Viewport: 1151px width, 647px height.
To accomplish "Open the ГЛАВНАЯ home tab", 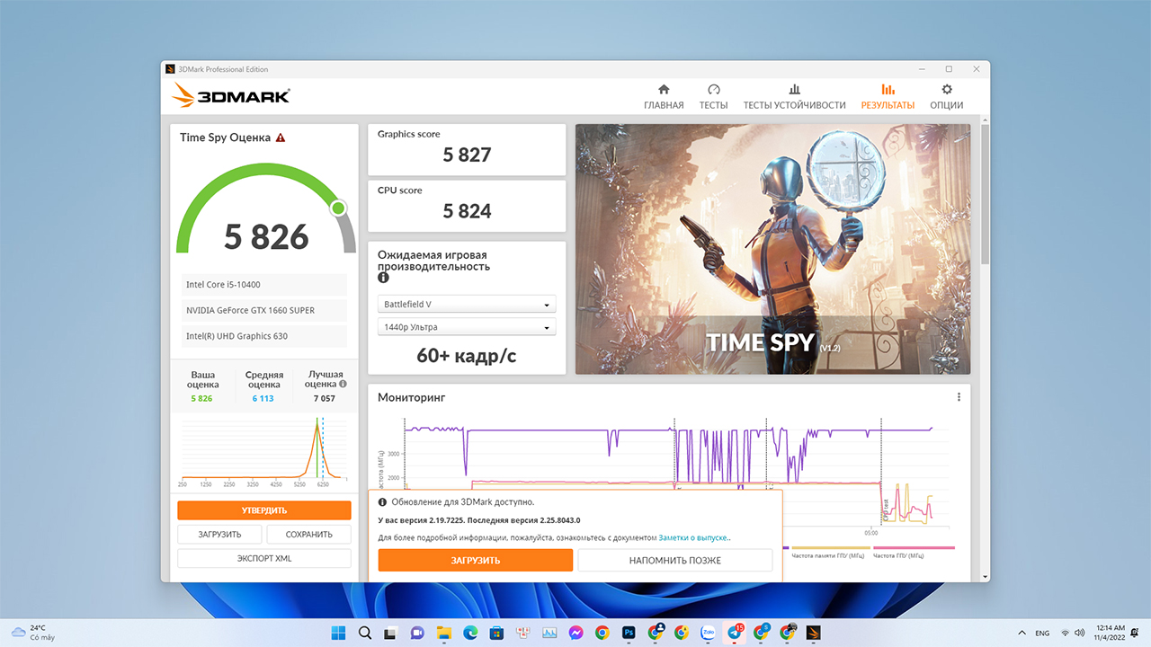I will click(664, 97).
